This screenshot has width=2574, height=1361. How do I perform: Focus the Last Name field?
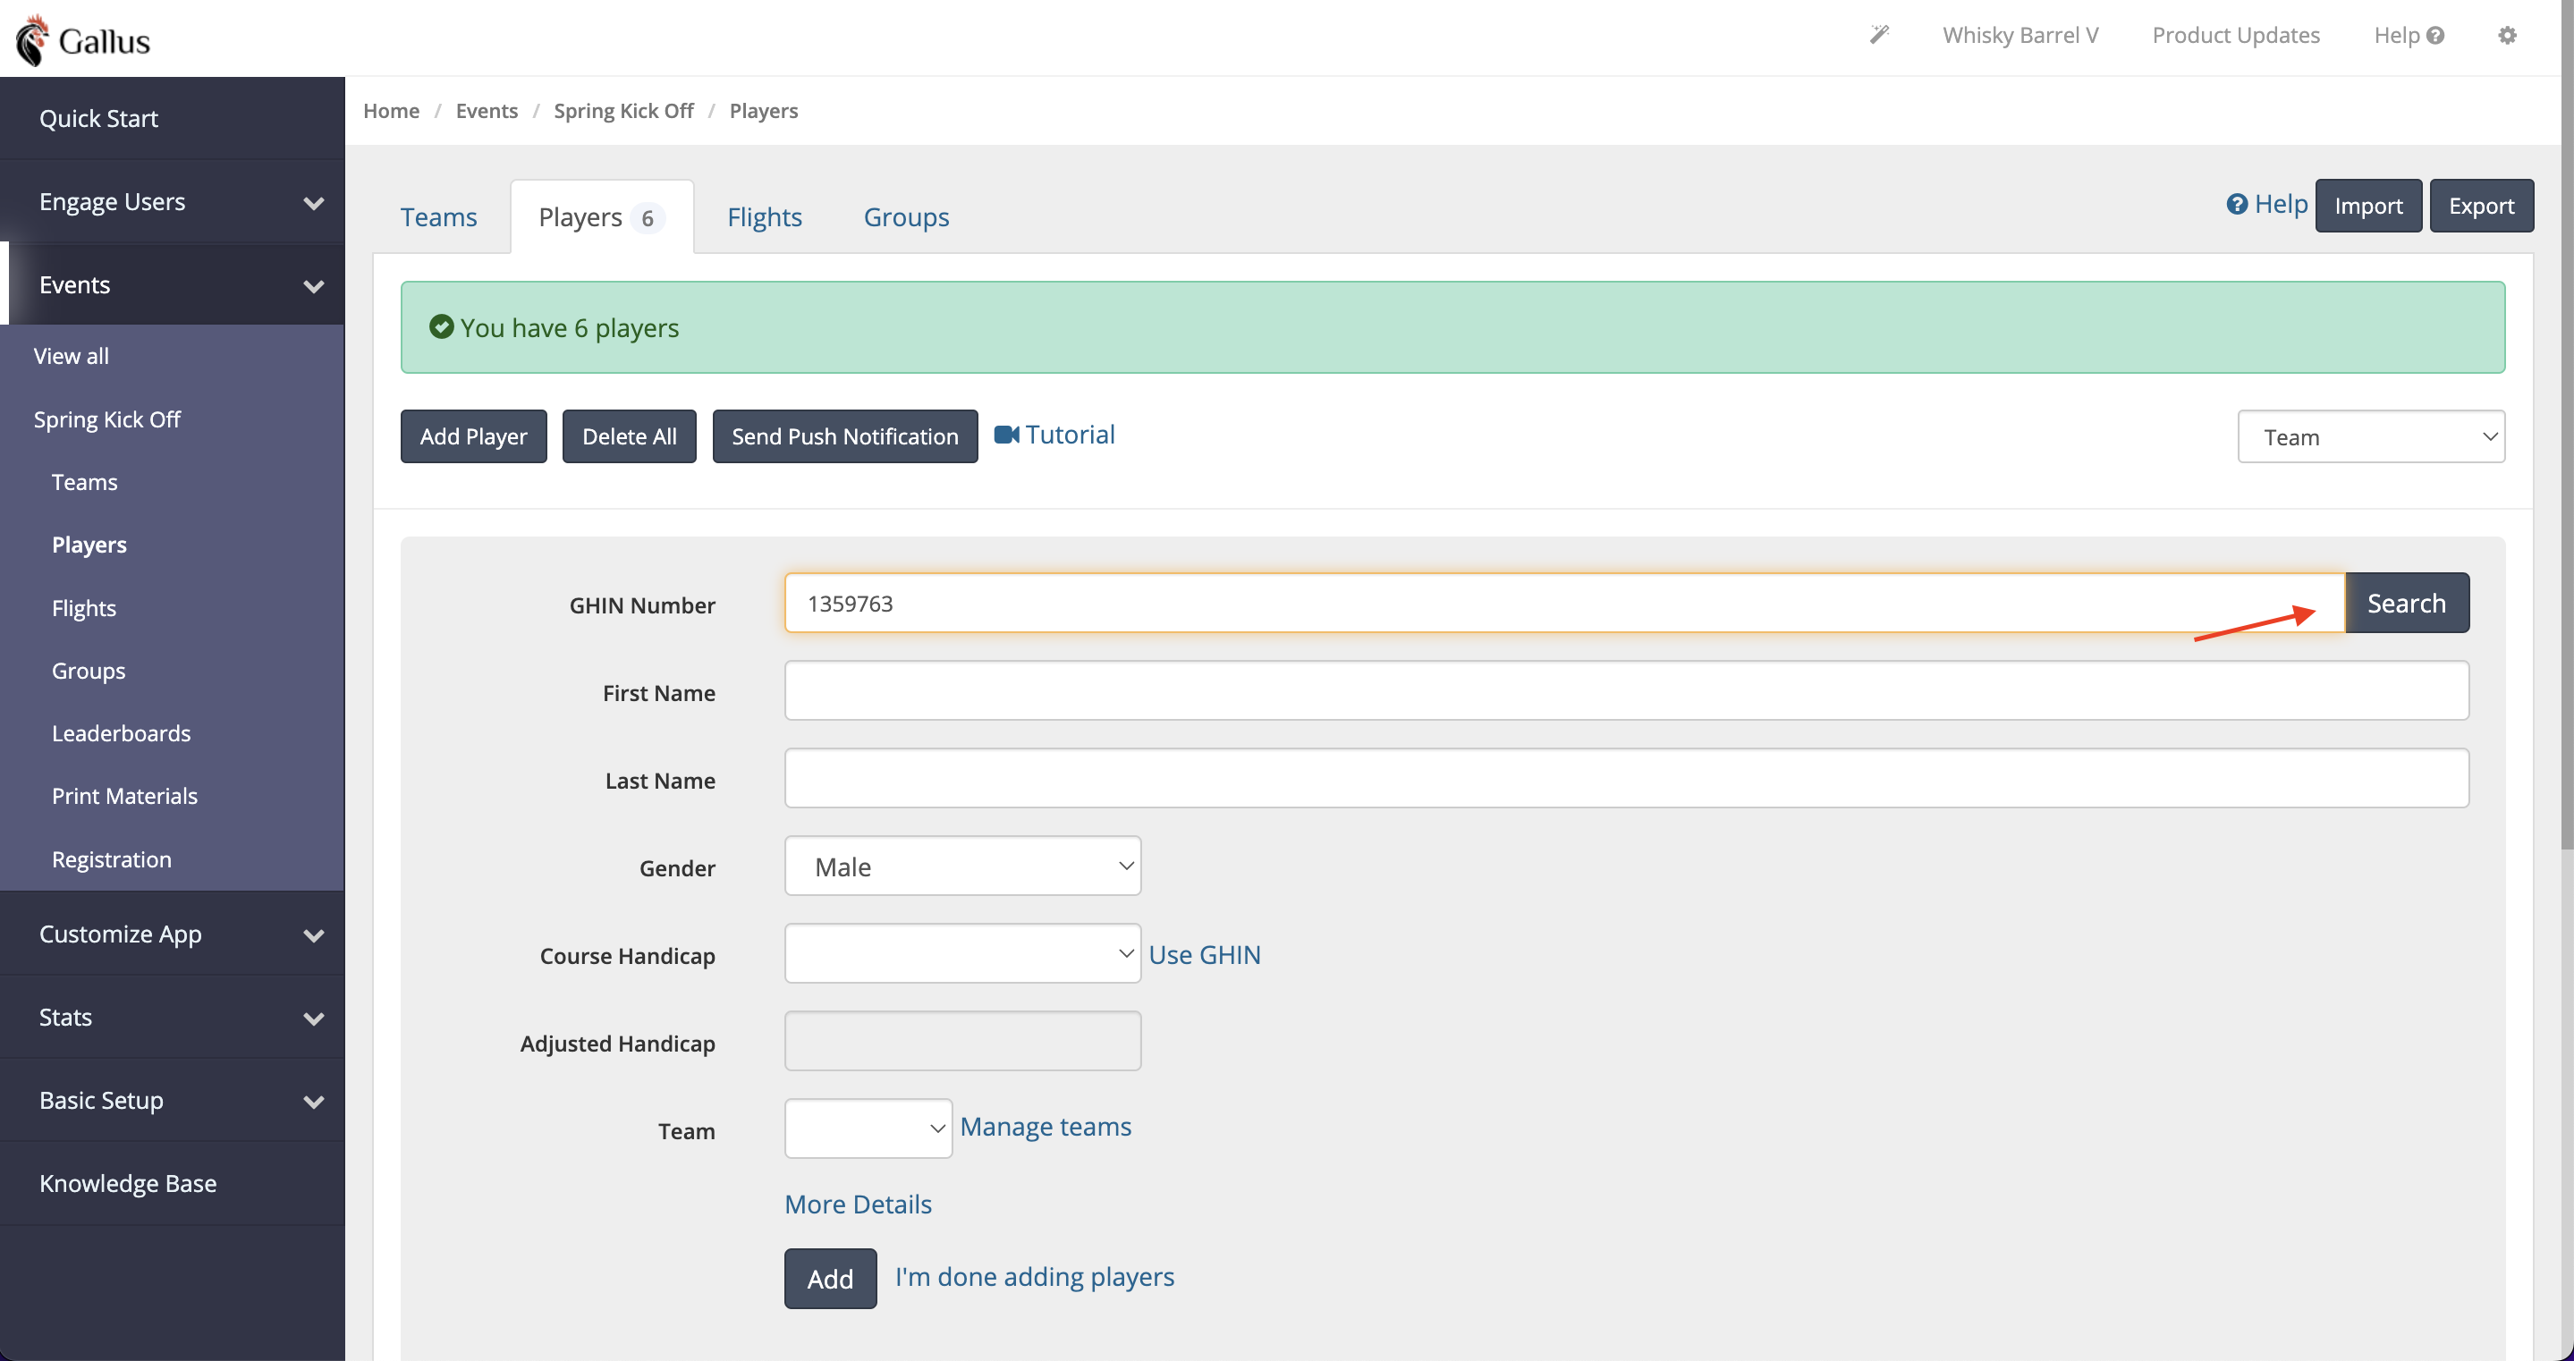(x=1626, y=779)
